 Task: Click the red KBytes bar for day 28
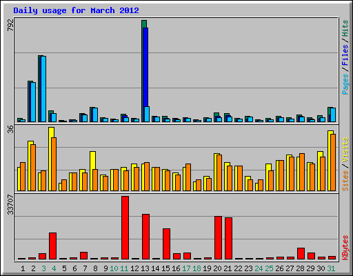coord(301,254)
